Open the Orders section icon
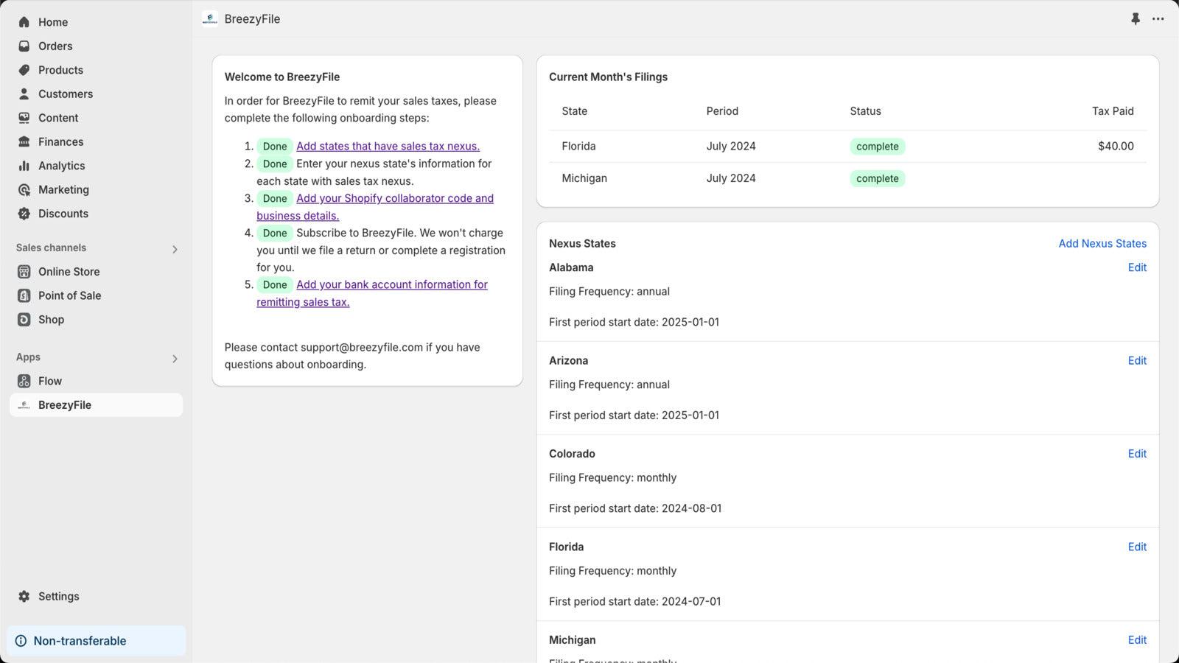Image resolution: width=1179 pixels, height=663 pixels. tap(23, 46)
